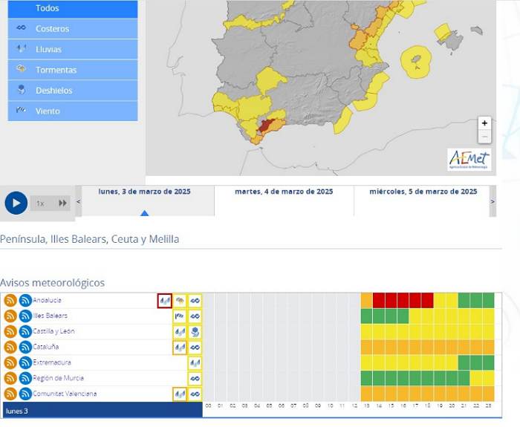Zoom in on the map with plus button
This screenshot has height=427, width=520.
484,123
